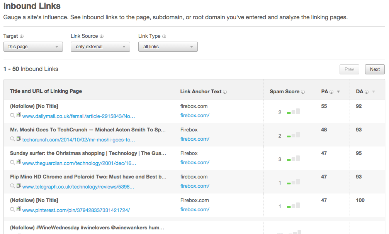Viewport: 389px width, 234px height.
Task: Go to Next page of links
Action: (375, 69)
